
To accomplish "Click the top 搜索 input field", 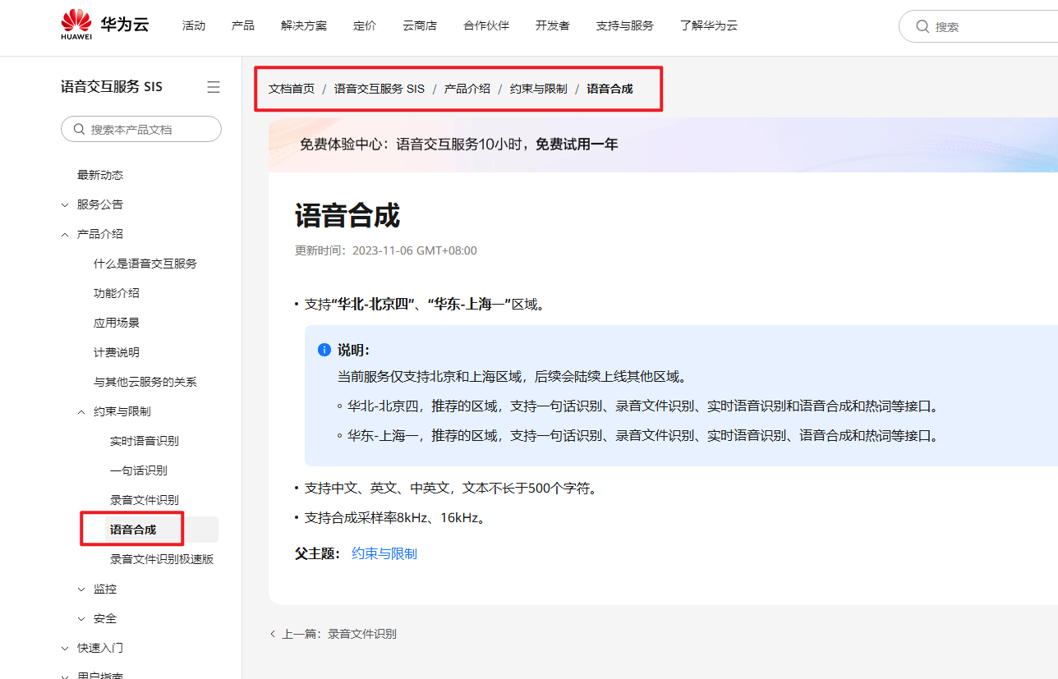I will pos(978,26).
